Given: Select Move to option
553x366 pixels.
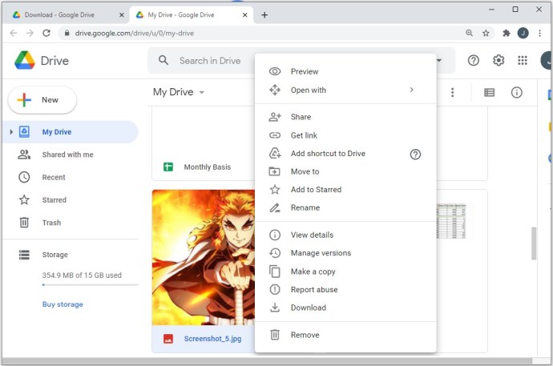Looking at the screenshot, I should tap(345, 171).
